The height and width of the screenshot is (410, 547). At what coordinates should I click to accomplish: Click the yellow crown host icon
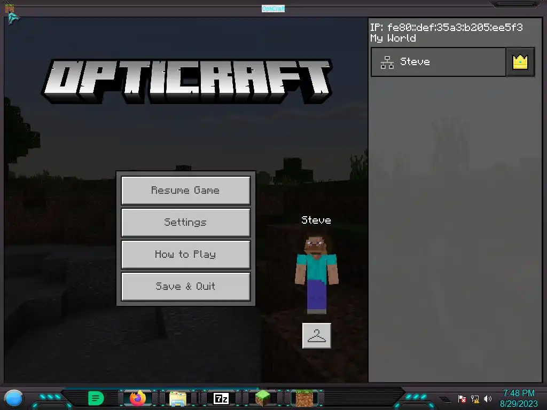pyautogui.click(x=520, y=62)
